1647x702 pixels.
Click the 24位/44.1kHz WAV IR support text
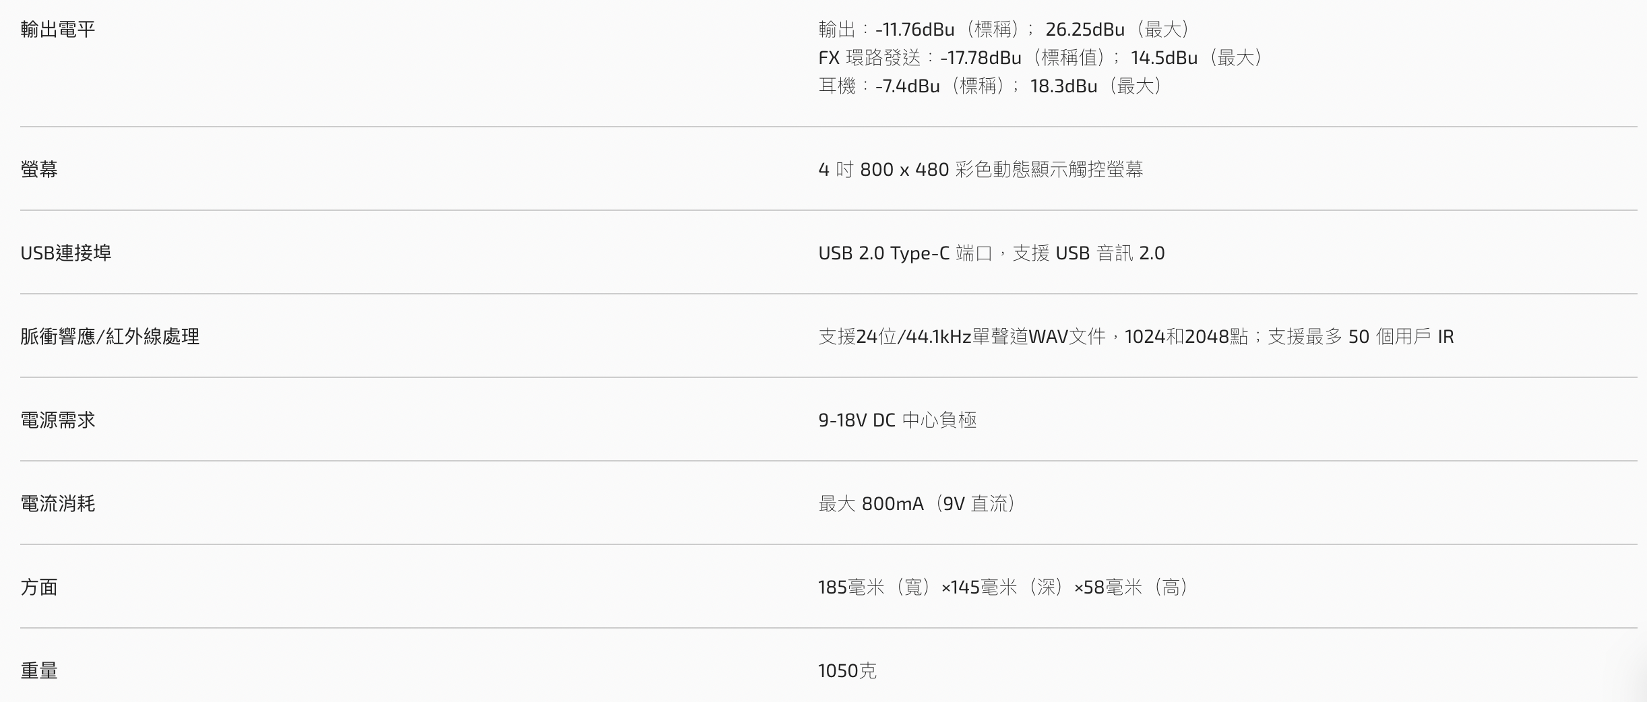tap(964, 336)
